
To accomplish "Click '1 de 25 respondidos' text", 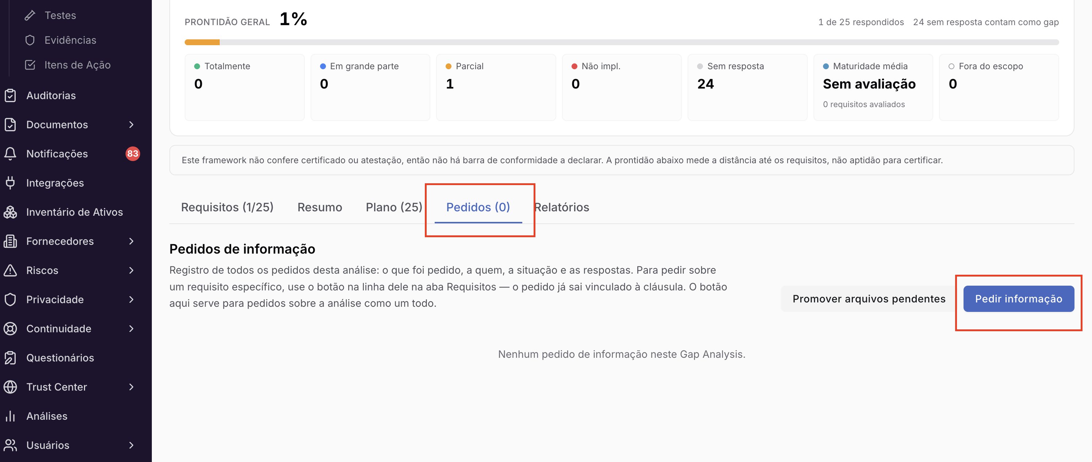I will [x=861, y=22].
